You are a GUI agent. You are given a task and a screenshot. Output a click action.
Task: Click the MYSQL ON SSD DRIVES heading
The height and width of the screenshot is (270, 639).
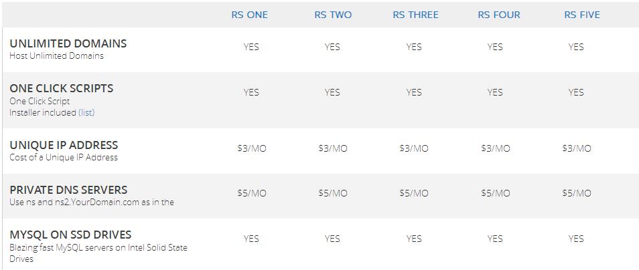point(70,235)
